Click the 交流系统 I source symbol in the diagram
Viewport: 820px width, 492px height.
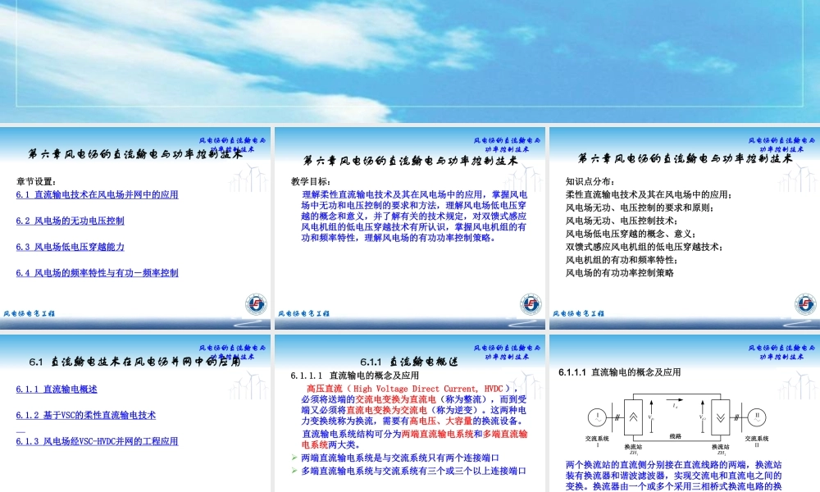point(597,417)
